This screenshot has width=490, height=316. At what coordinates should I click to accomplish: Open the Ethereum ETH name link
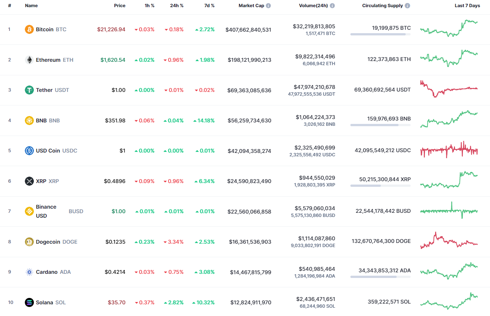tap(47, 60)
